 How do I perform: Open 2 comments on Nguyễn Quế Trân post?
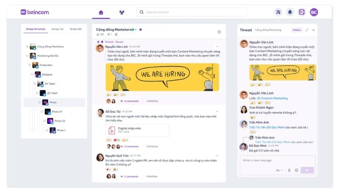click(130, 176)
